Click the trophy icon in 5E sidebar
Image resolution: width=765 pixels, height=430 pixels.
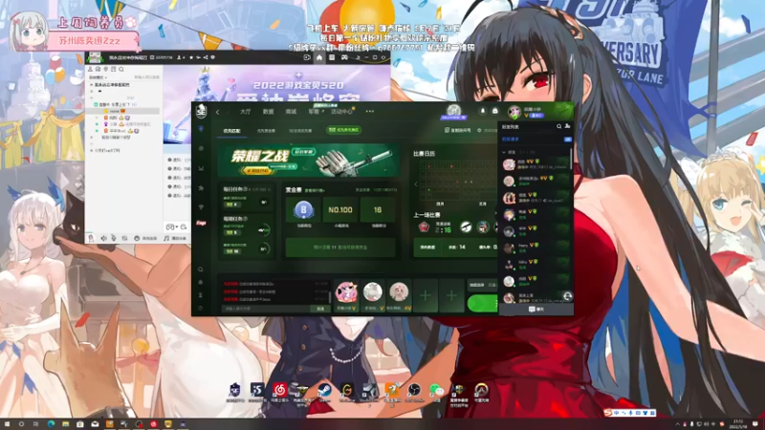click(x=201, y=295)
